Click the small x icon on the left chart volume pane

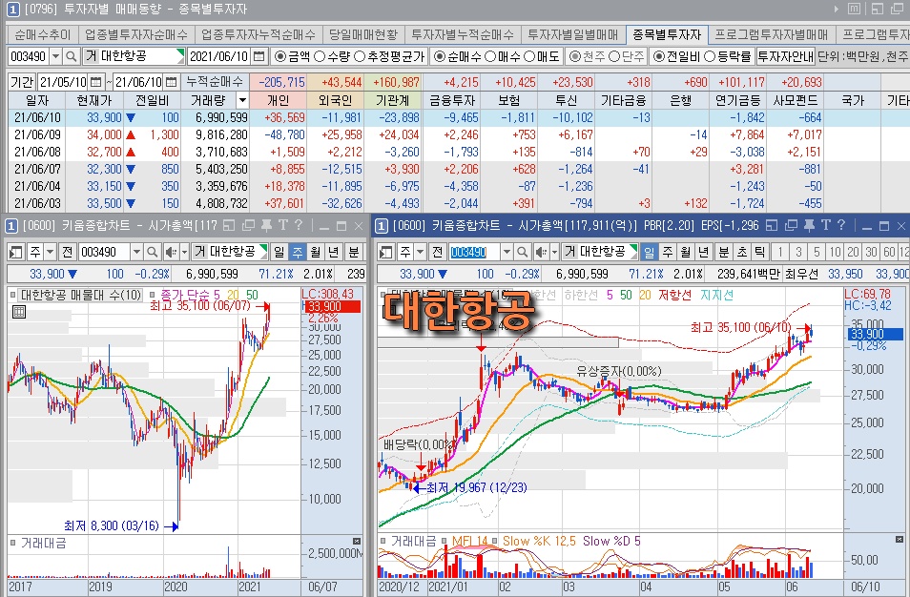357,541
